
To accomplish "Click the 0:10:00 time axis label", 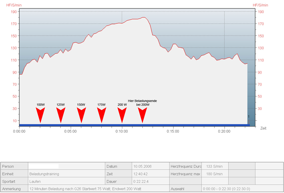I will pyautogui.click(x=122, y=131).
